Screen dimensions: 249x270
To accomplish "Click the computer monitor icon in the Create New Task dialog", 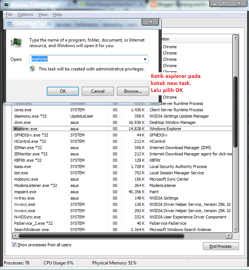I will pos(17,43).
